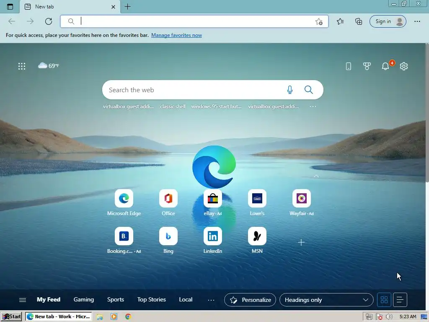This screenshot has width=429, height=322.
Task: Click the 5:23 AM taskbar clock
Action: (x=408, y=317)
